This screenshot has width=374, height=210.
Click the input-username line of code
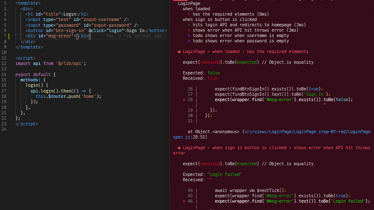77,20
